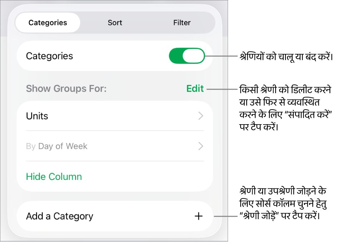Click the green Edit link

[x=195, y=89]
